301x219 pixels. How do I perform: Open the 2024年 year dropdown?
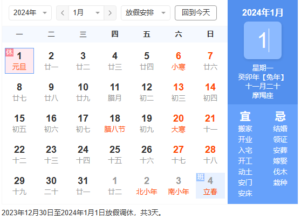[x=30, y=13]
